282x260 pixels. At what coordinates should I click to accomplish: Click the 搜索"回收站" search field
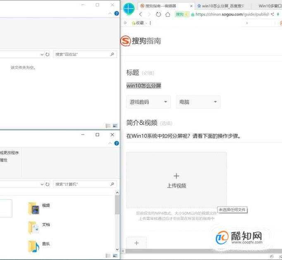(x=85, y=54)
